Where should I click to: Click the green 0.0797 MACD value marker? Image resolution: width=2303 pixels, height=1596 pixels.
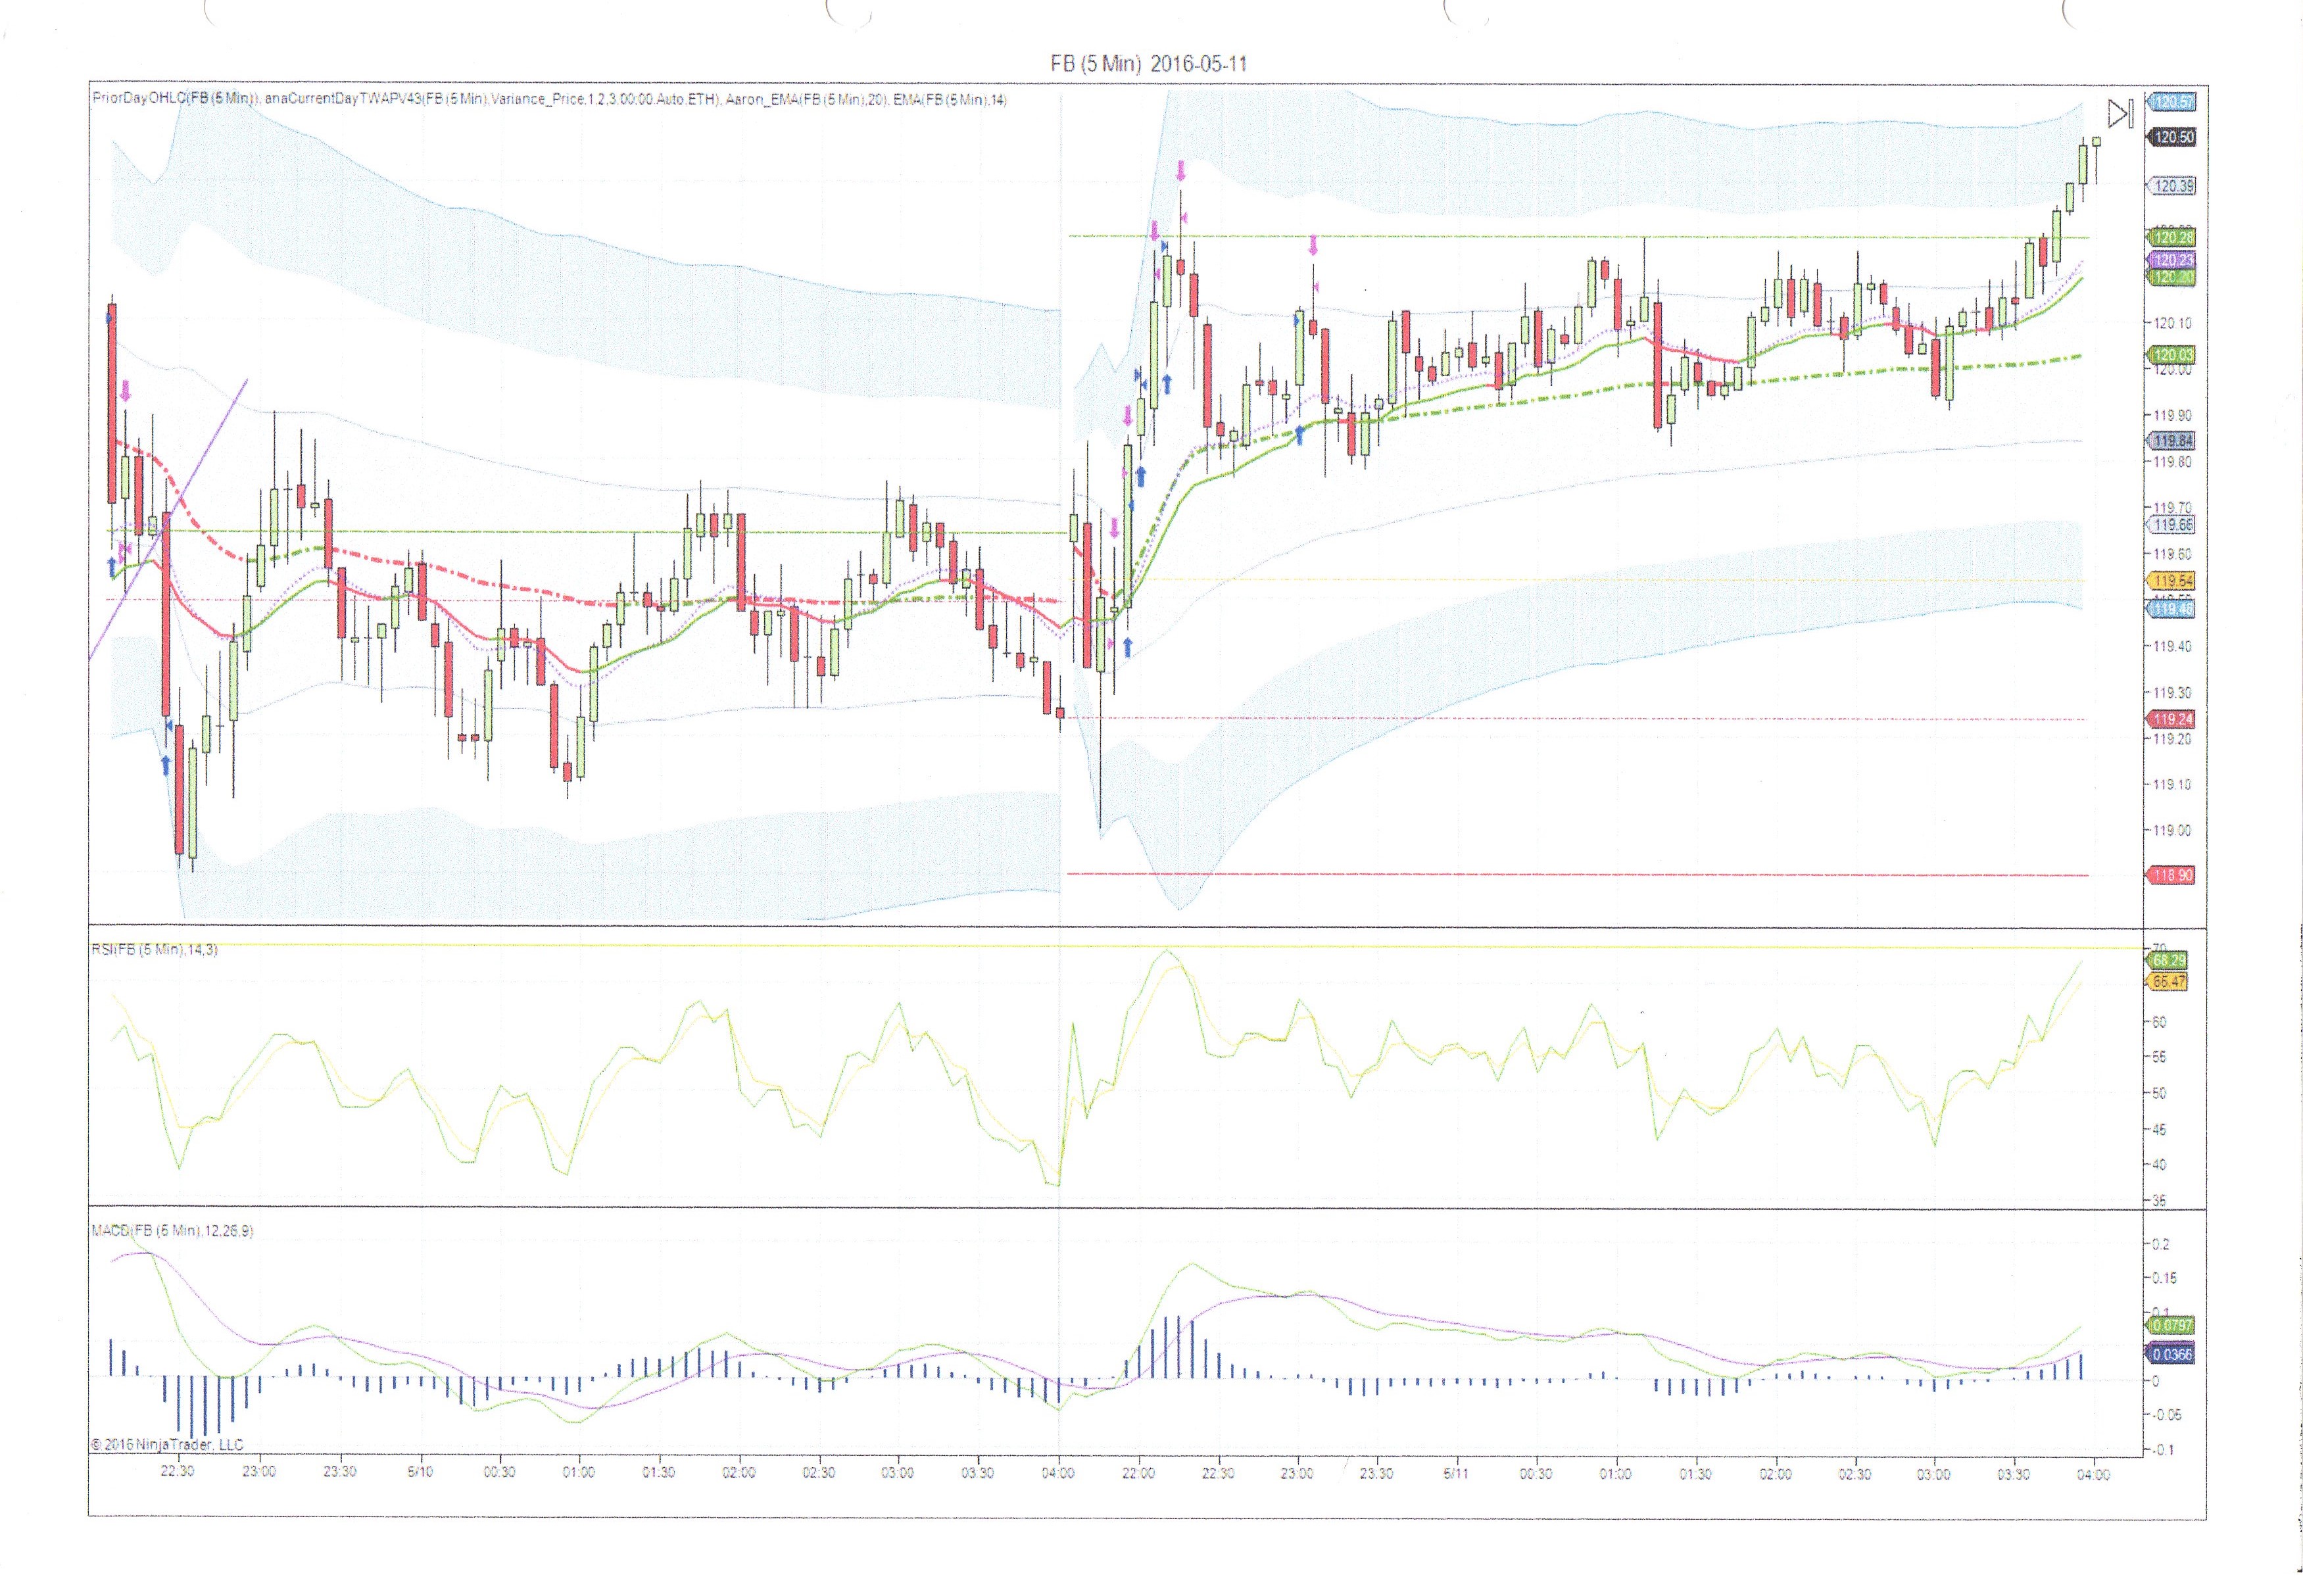tap(2171, 1325)
